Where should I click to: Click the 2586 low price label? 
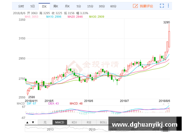click(31, 97)
